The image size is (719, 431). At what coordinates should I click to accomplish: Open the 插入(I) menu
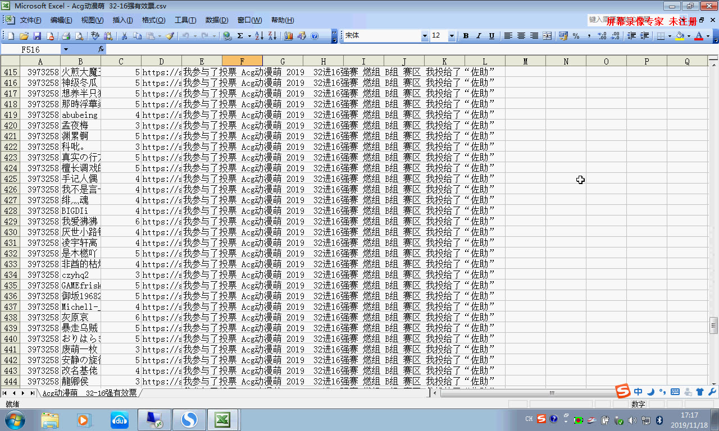pyautogui.click(x=122, y=20)
